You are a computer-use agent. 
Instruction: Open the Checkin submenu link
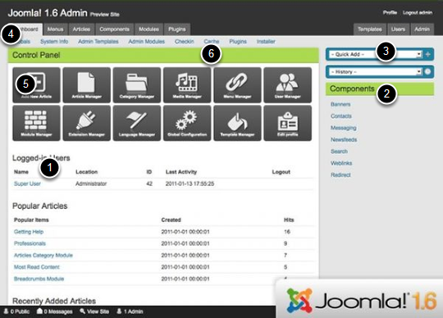tap(185, 42)
